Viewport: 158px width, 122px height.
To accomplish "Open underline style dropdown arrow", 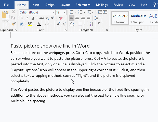I will 37,18.
